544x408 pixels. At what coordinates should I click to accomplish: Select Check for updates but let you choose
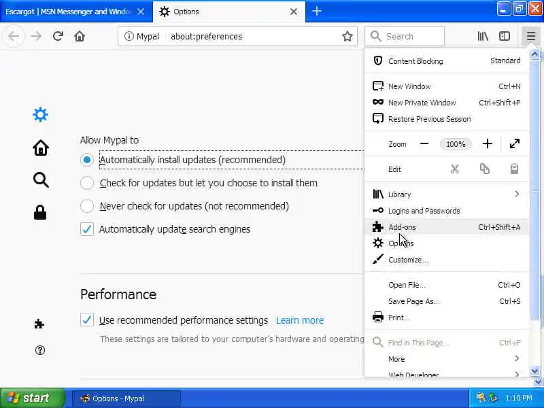coord(87,183)
